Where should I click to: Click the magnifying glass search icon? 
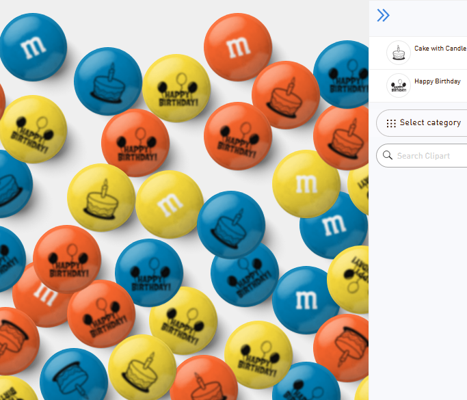point(388,156)
